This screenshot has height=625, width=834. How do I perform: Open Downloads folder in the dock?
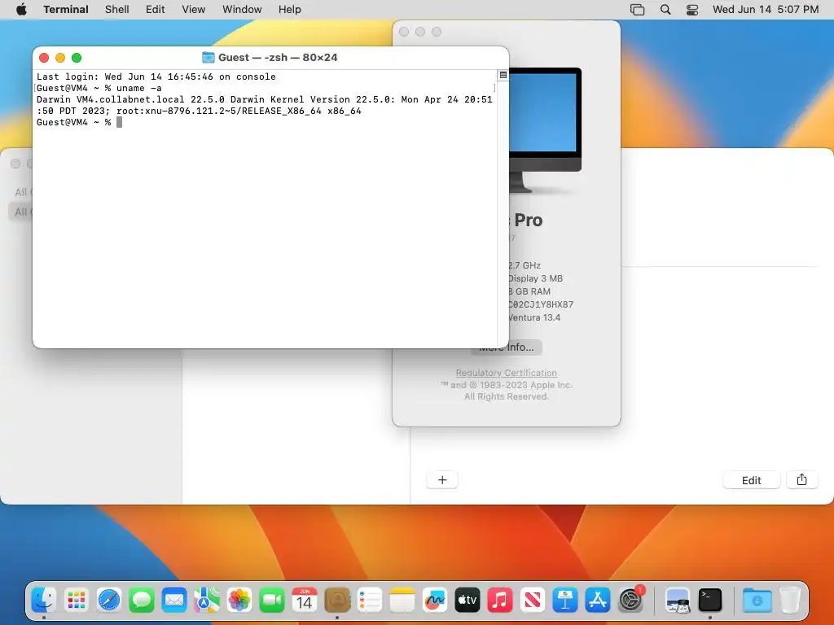click(757, 600)
